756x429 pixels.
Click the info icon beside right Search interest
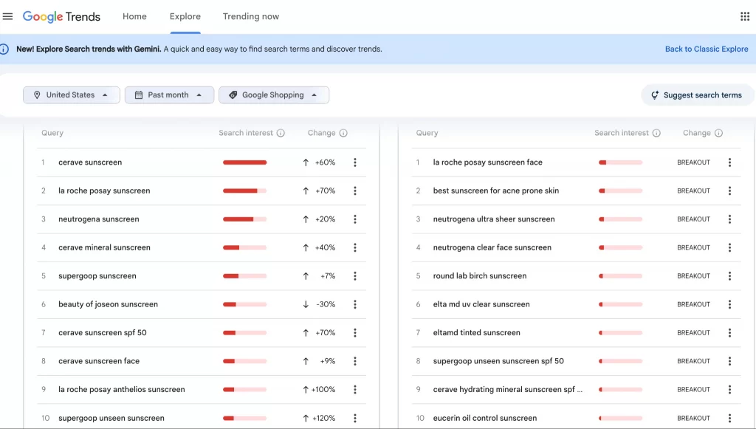pos(656,133)
